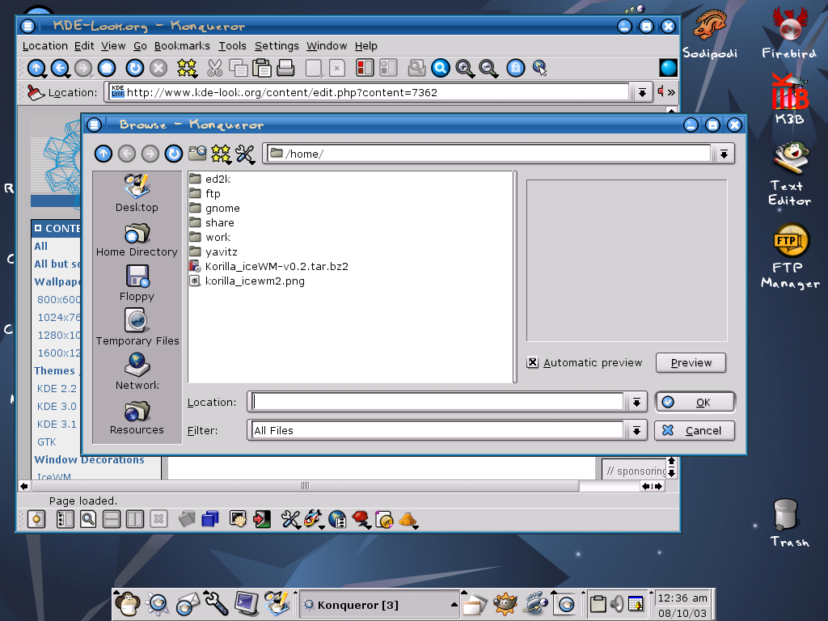This screenshot has height=621, width=828.
Task: Open Text Editor desktop icon
Action: [790, 175]
